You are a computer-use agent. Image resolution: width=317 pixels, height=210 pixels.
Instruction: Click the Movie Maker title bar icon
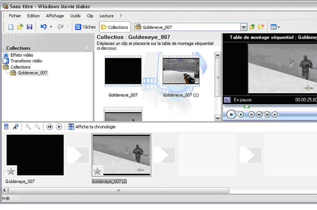pyautogui.click(x=6, y=6)
